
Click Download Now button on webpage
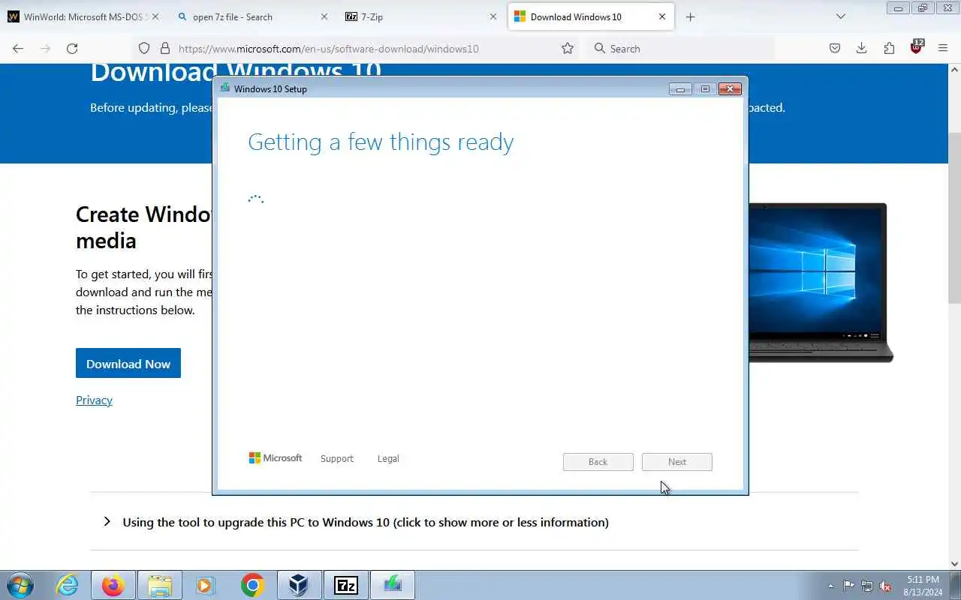[x=128, y=364]
